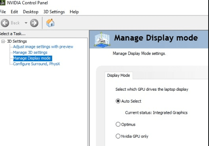Open the Back history dropdown arrow
The width and height of the screenshot is (209, 146).
26,23
